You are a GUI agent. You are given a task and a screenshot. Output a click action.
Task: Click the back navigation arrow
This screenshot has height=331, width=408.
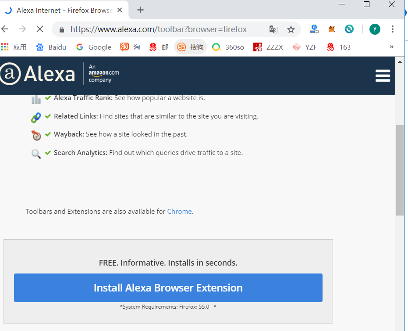pyautogui.click(x=5, y=29)
